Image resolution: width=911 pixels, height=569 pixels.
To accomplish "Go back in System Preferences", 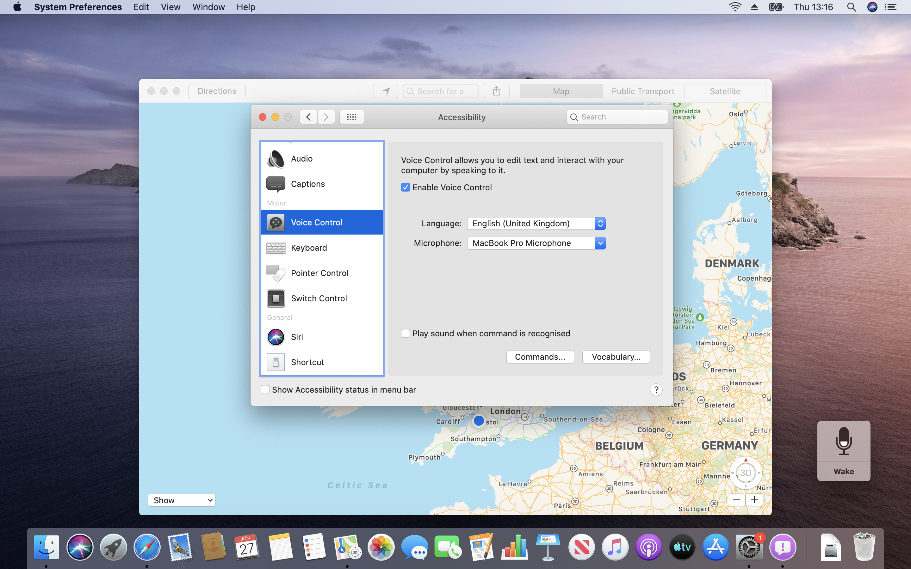I will pos(308,117).
